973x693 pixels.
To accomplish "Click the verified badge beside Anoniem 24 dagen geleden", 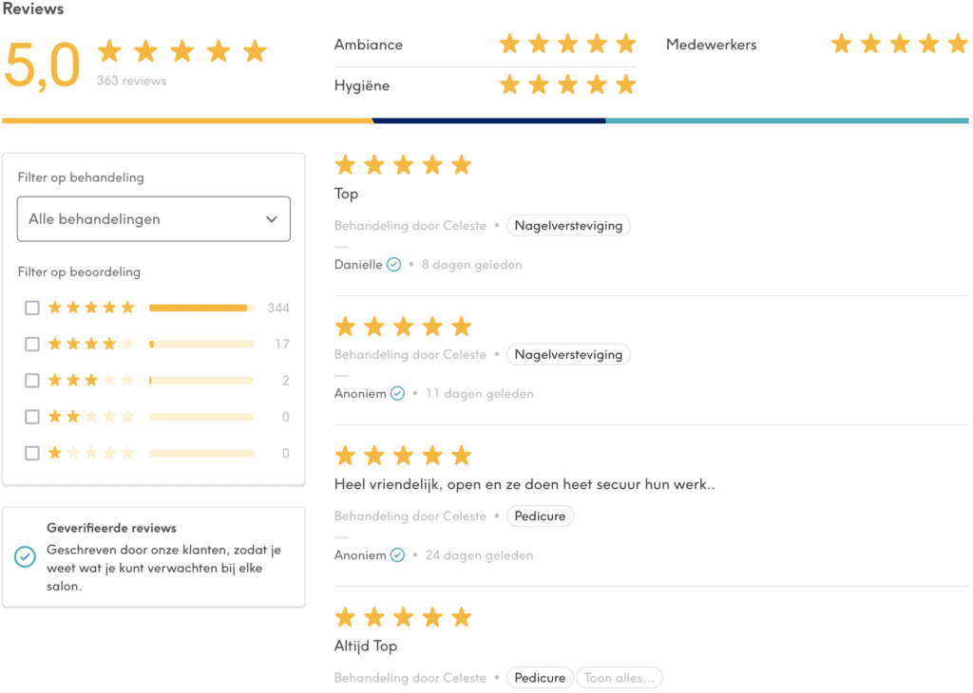I will [397, 554].
